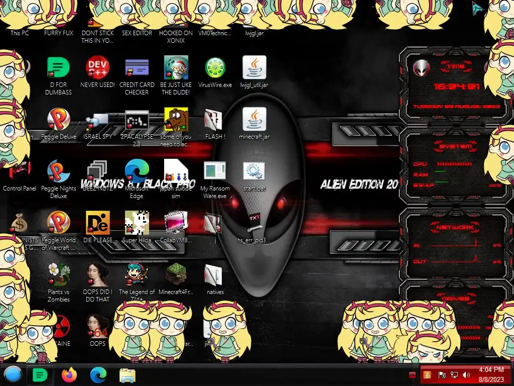
Task: Open Peggle Deluxe game shortcut
Action: tap(58, 120)
